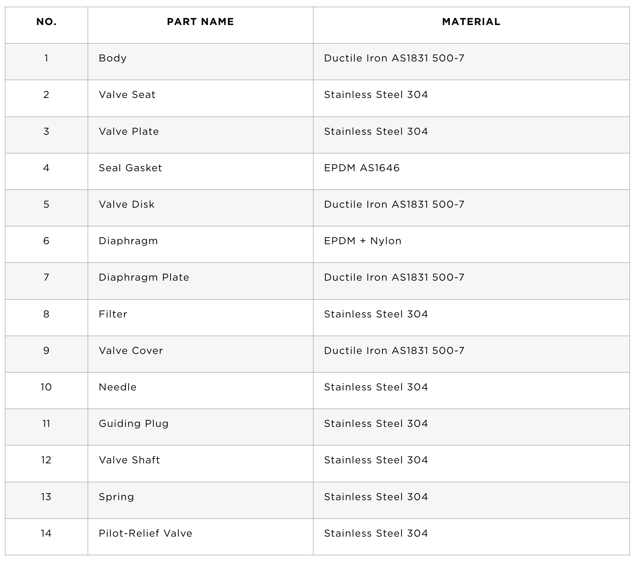Click EPDM AS1646 material cell
Image resolution: width=637 pixels, height=562 pixels.
pyautogui.click(x=362, y=168)
